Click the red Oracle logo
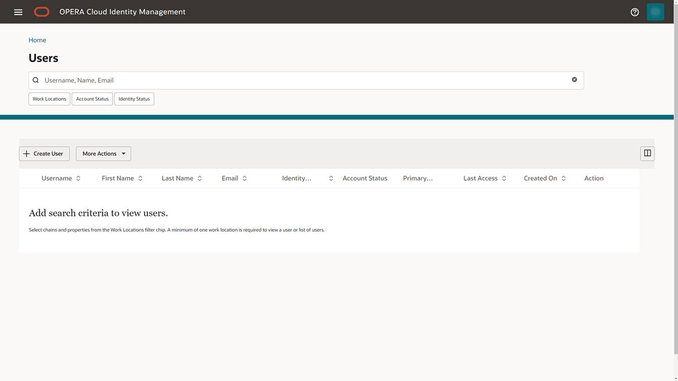The width and height of the screenshot is (678, 381). [x=42, y=12]
